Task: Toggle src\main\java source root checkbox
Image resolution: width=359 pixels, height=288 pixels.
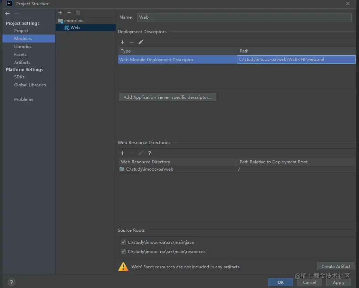Action: [123, 242]
